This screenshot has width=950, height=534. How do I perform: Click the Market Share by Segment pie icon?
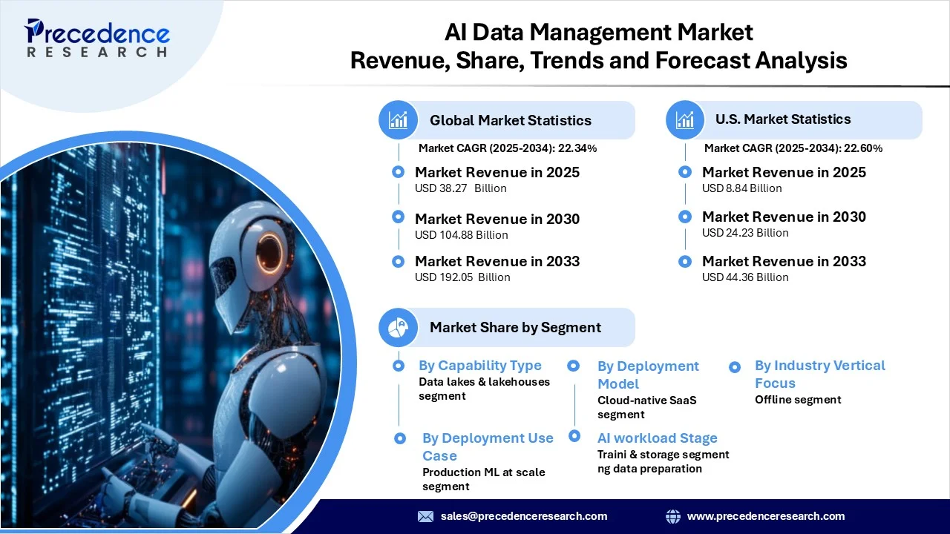398,327
